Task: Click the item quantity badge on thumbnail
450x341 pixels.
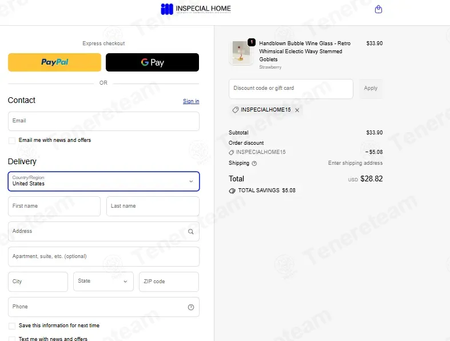Action: tap(252, 42)
